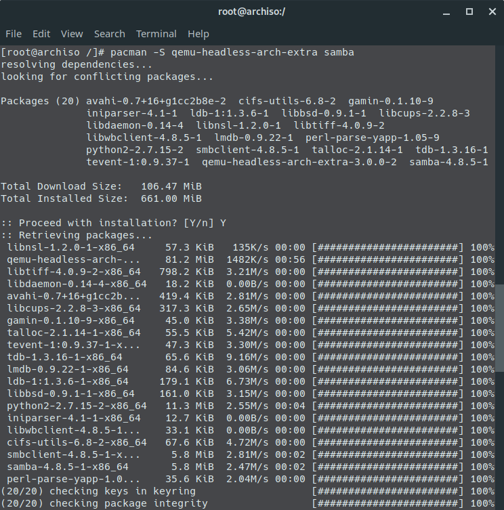Close the root@archiso terminal window

(x=492, y=12)
